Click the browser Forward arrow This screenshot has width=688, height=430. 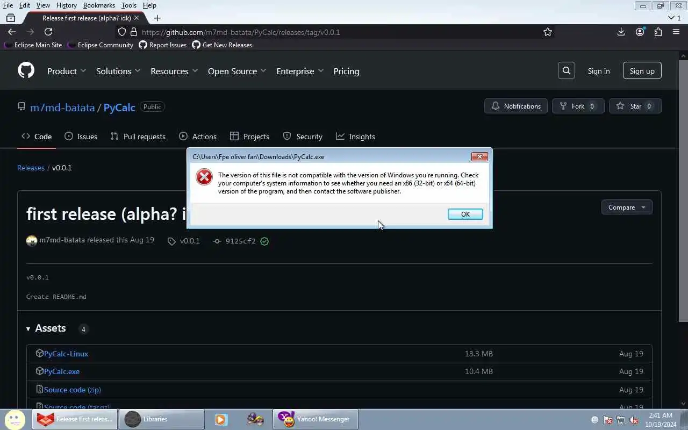(30, 32)
